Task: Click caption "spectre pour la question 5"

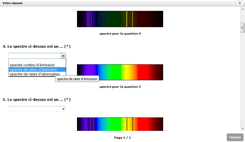Action: (x=120, y=87)
